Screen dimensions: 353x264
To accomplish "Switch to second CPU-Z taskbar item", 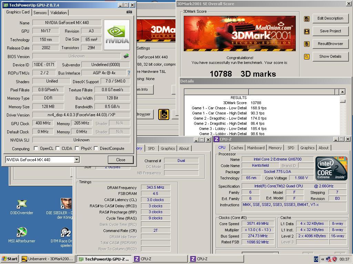I will tap(216, 259).
